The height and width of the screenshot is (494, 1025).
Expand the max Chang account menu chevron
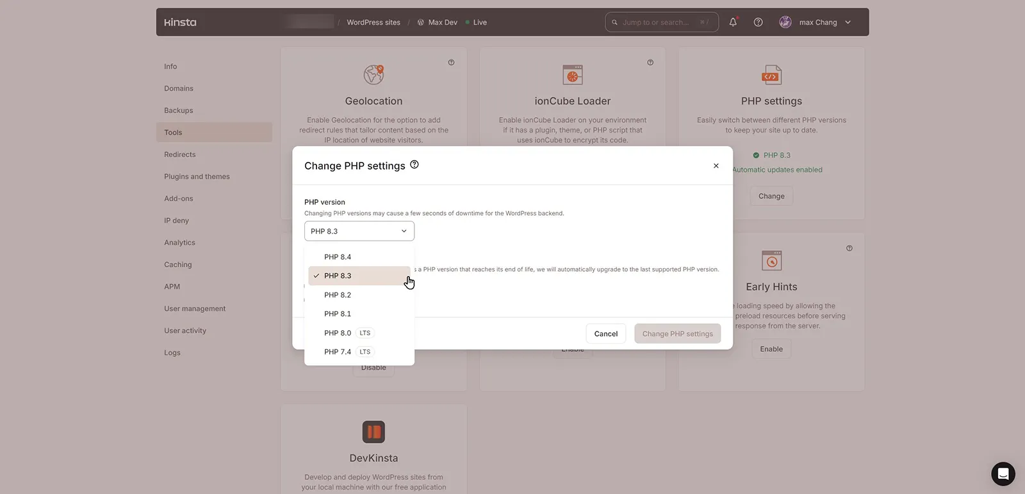[848, 22]
